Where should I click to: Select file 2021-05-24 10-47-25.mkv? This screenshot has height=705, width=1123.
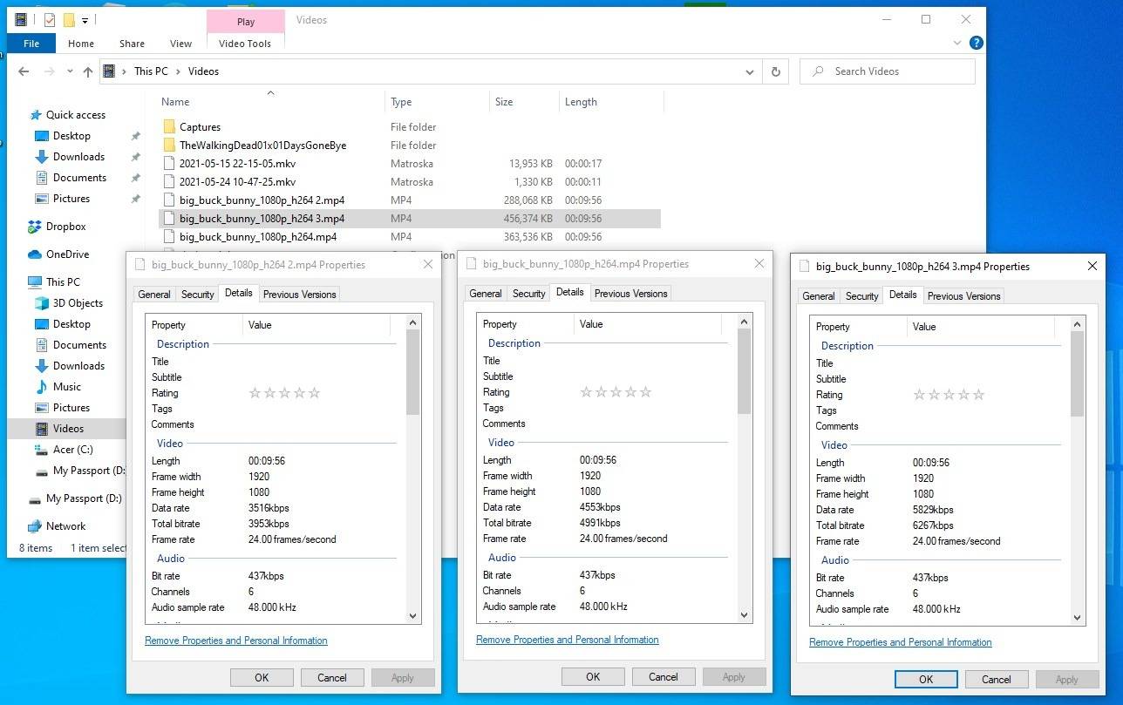[237, 182]
